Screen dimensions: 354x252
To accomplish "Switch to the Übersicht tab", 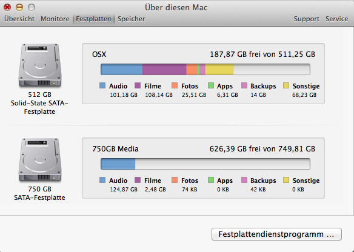I will pos(19,19).
